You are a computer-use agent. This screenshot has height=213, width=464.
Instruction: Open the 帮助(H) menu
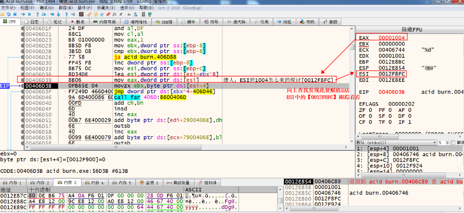coord(147,8)
